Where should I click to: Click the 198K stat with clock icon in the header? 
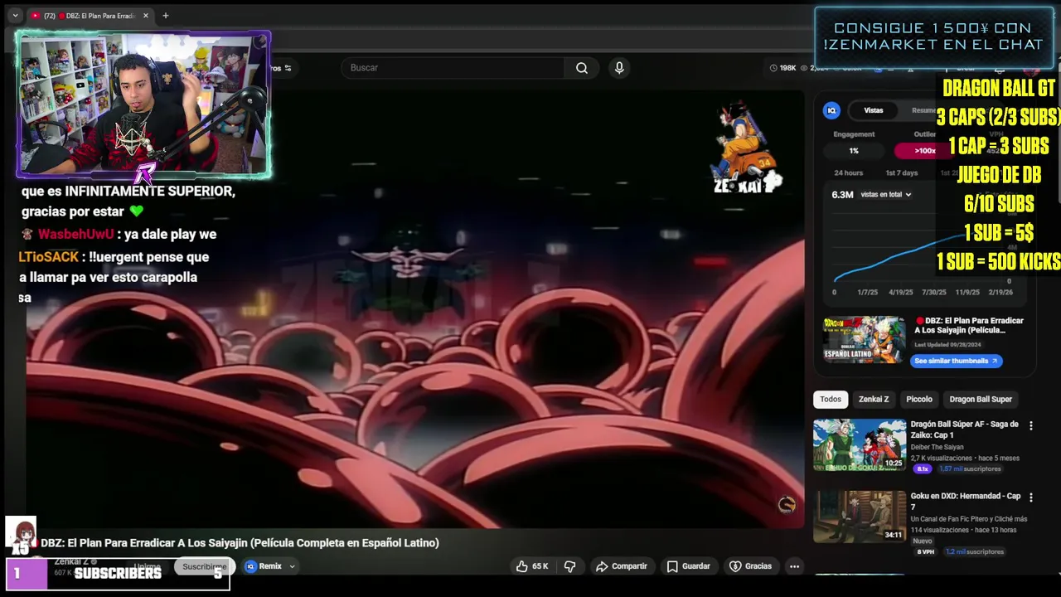782,68
